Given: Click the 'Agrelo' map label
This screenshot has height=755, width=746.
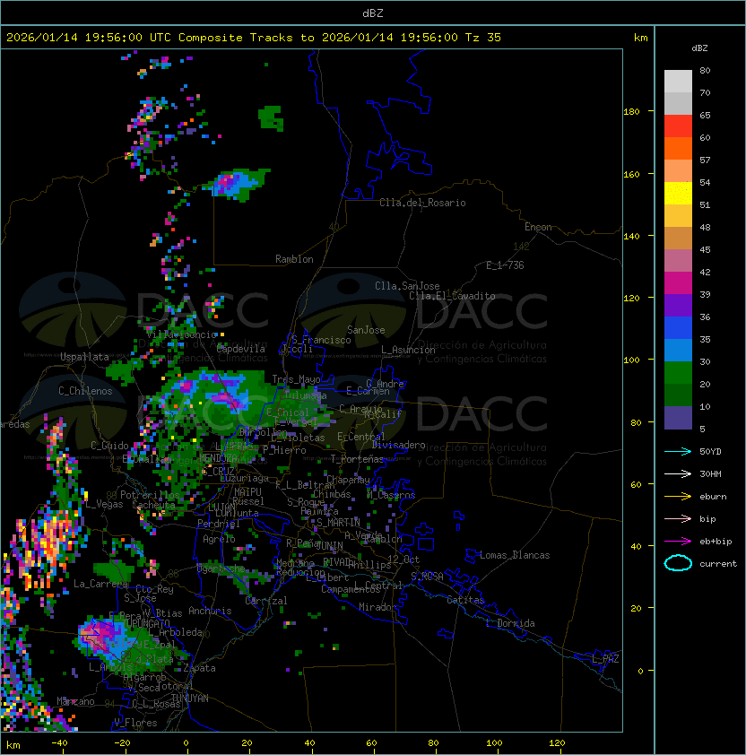Looking at the screenshot, I should pyautogui.click(x=219, y=539).
